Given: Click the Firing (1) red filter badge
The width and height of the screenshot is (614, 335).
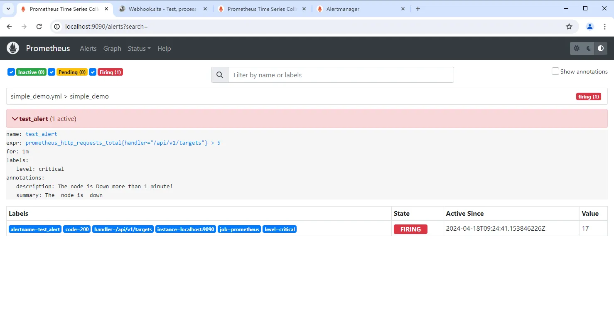Looking at the screenshot, I should tap(110, 72).
